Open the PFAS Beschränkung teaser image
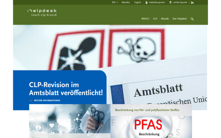This screenshot has height=138, width=221. tap(151, 127)
